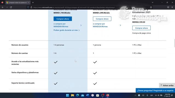Click Familia checkmark in Varios dispositivos row
The width and height of the screenshot is (175, 98).
coord(56,73)
